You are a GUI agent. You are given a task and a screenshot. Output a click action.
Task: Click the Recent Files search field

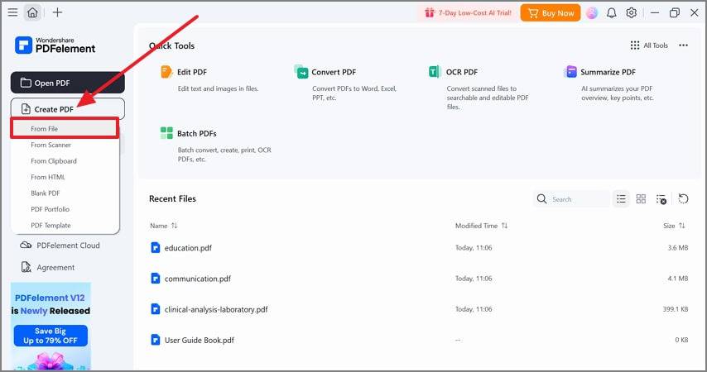(571, 199)
